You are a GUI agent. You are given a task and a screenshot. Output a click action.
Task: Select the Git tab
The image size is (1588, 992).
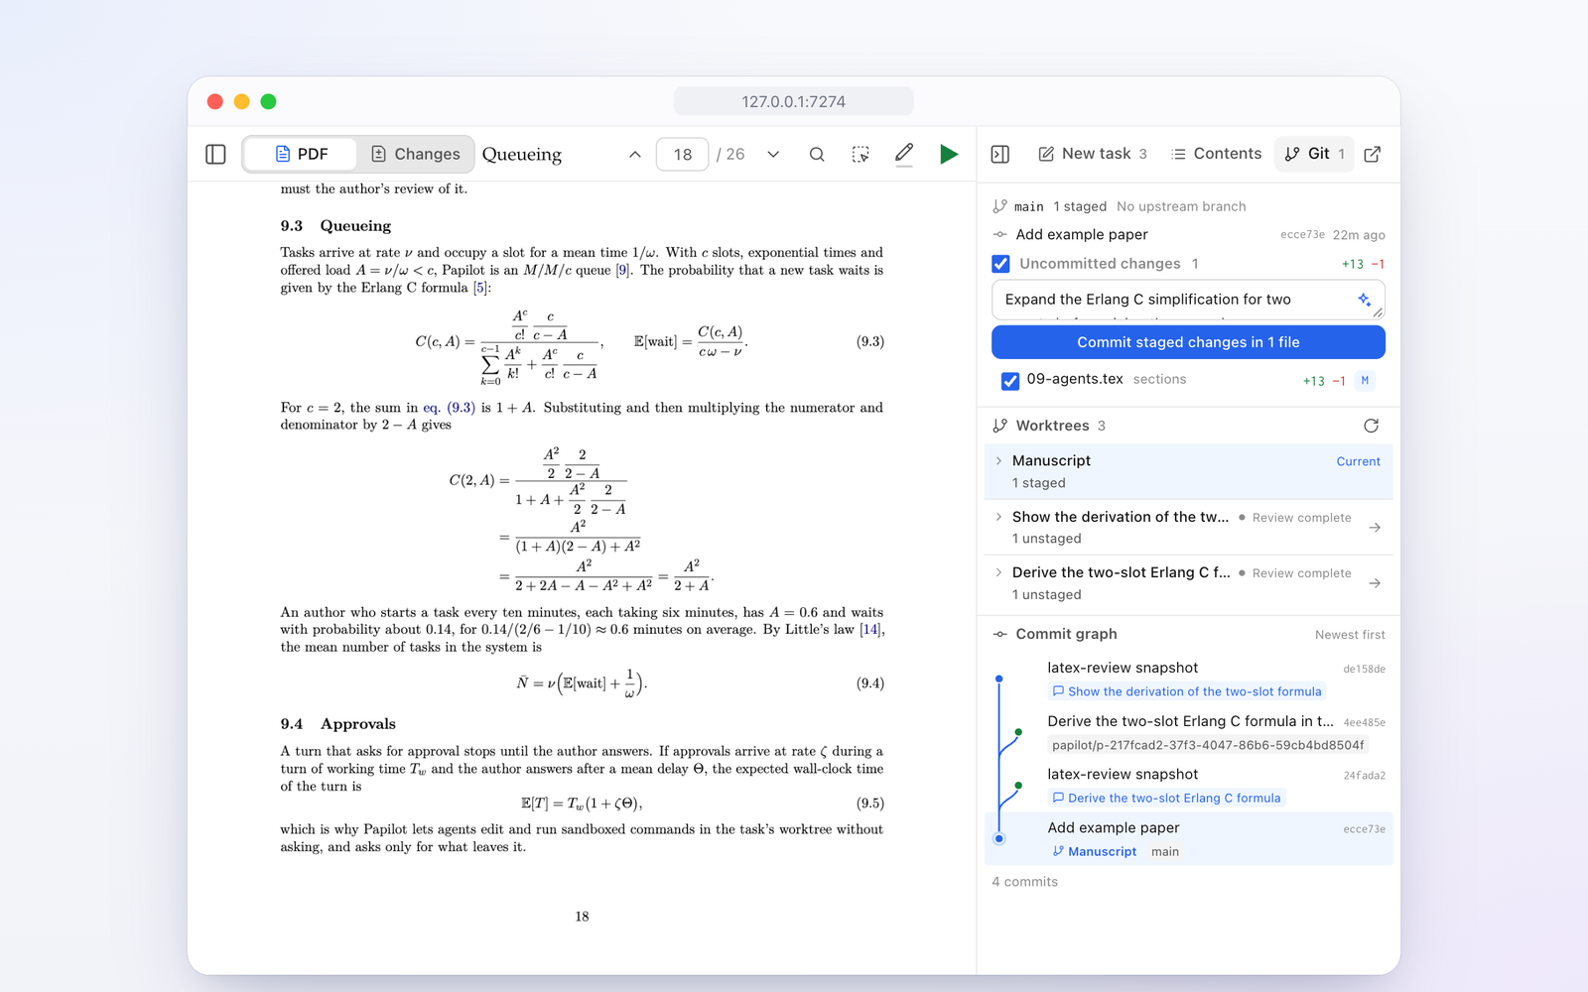(1314, 154)
